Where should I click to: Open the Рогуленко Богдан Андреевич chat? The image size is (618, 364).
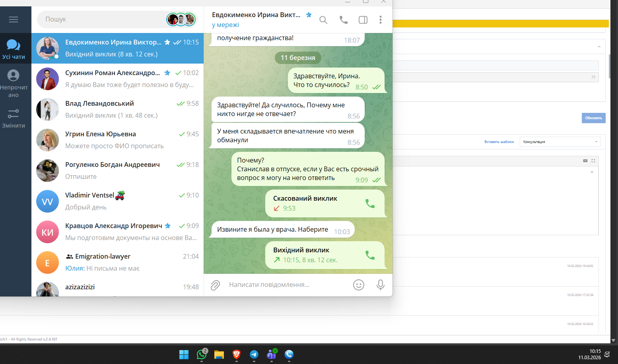click(x=117, y=170)
